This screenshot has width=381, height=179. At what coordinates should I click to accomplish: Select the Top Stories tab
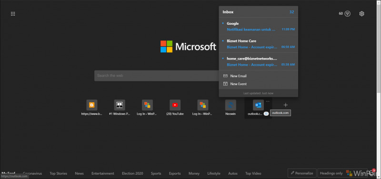click(x=58, y=173)
